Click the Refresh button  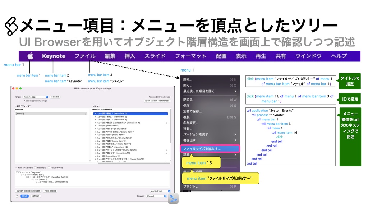[36, 196]
